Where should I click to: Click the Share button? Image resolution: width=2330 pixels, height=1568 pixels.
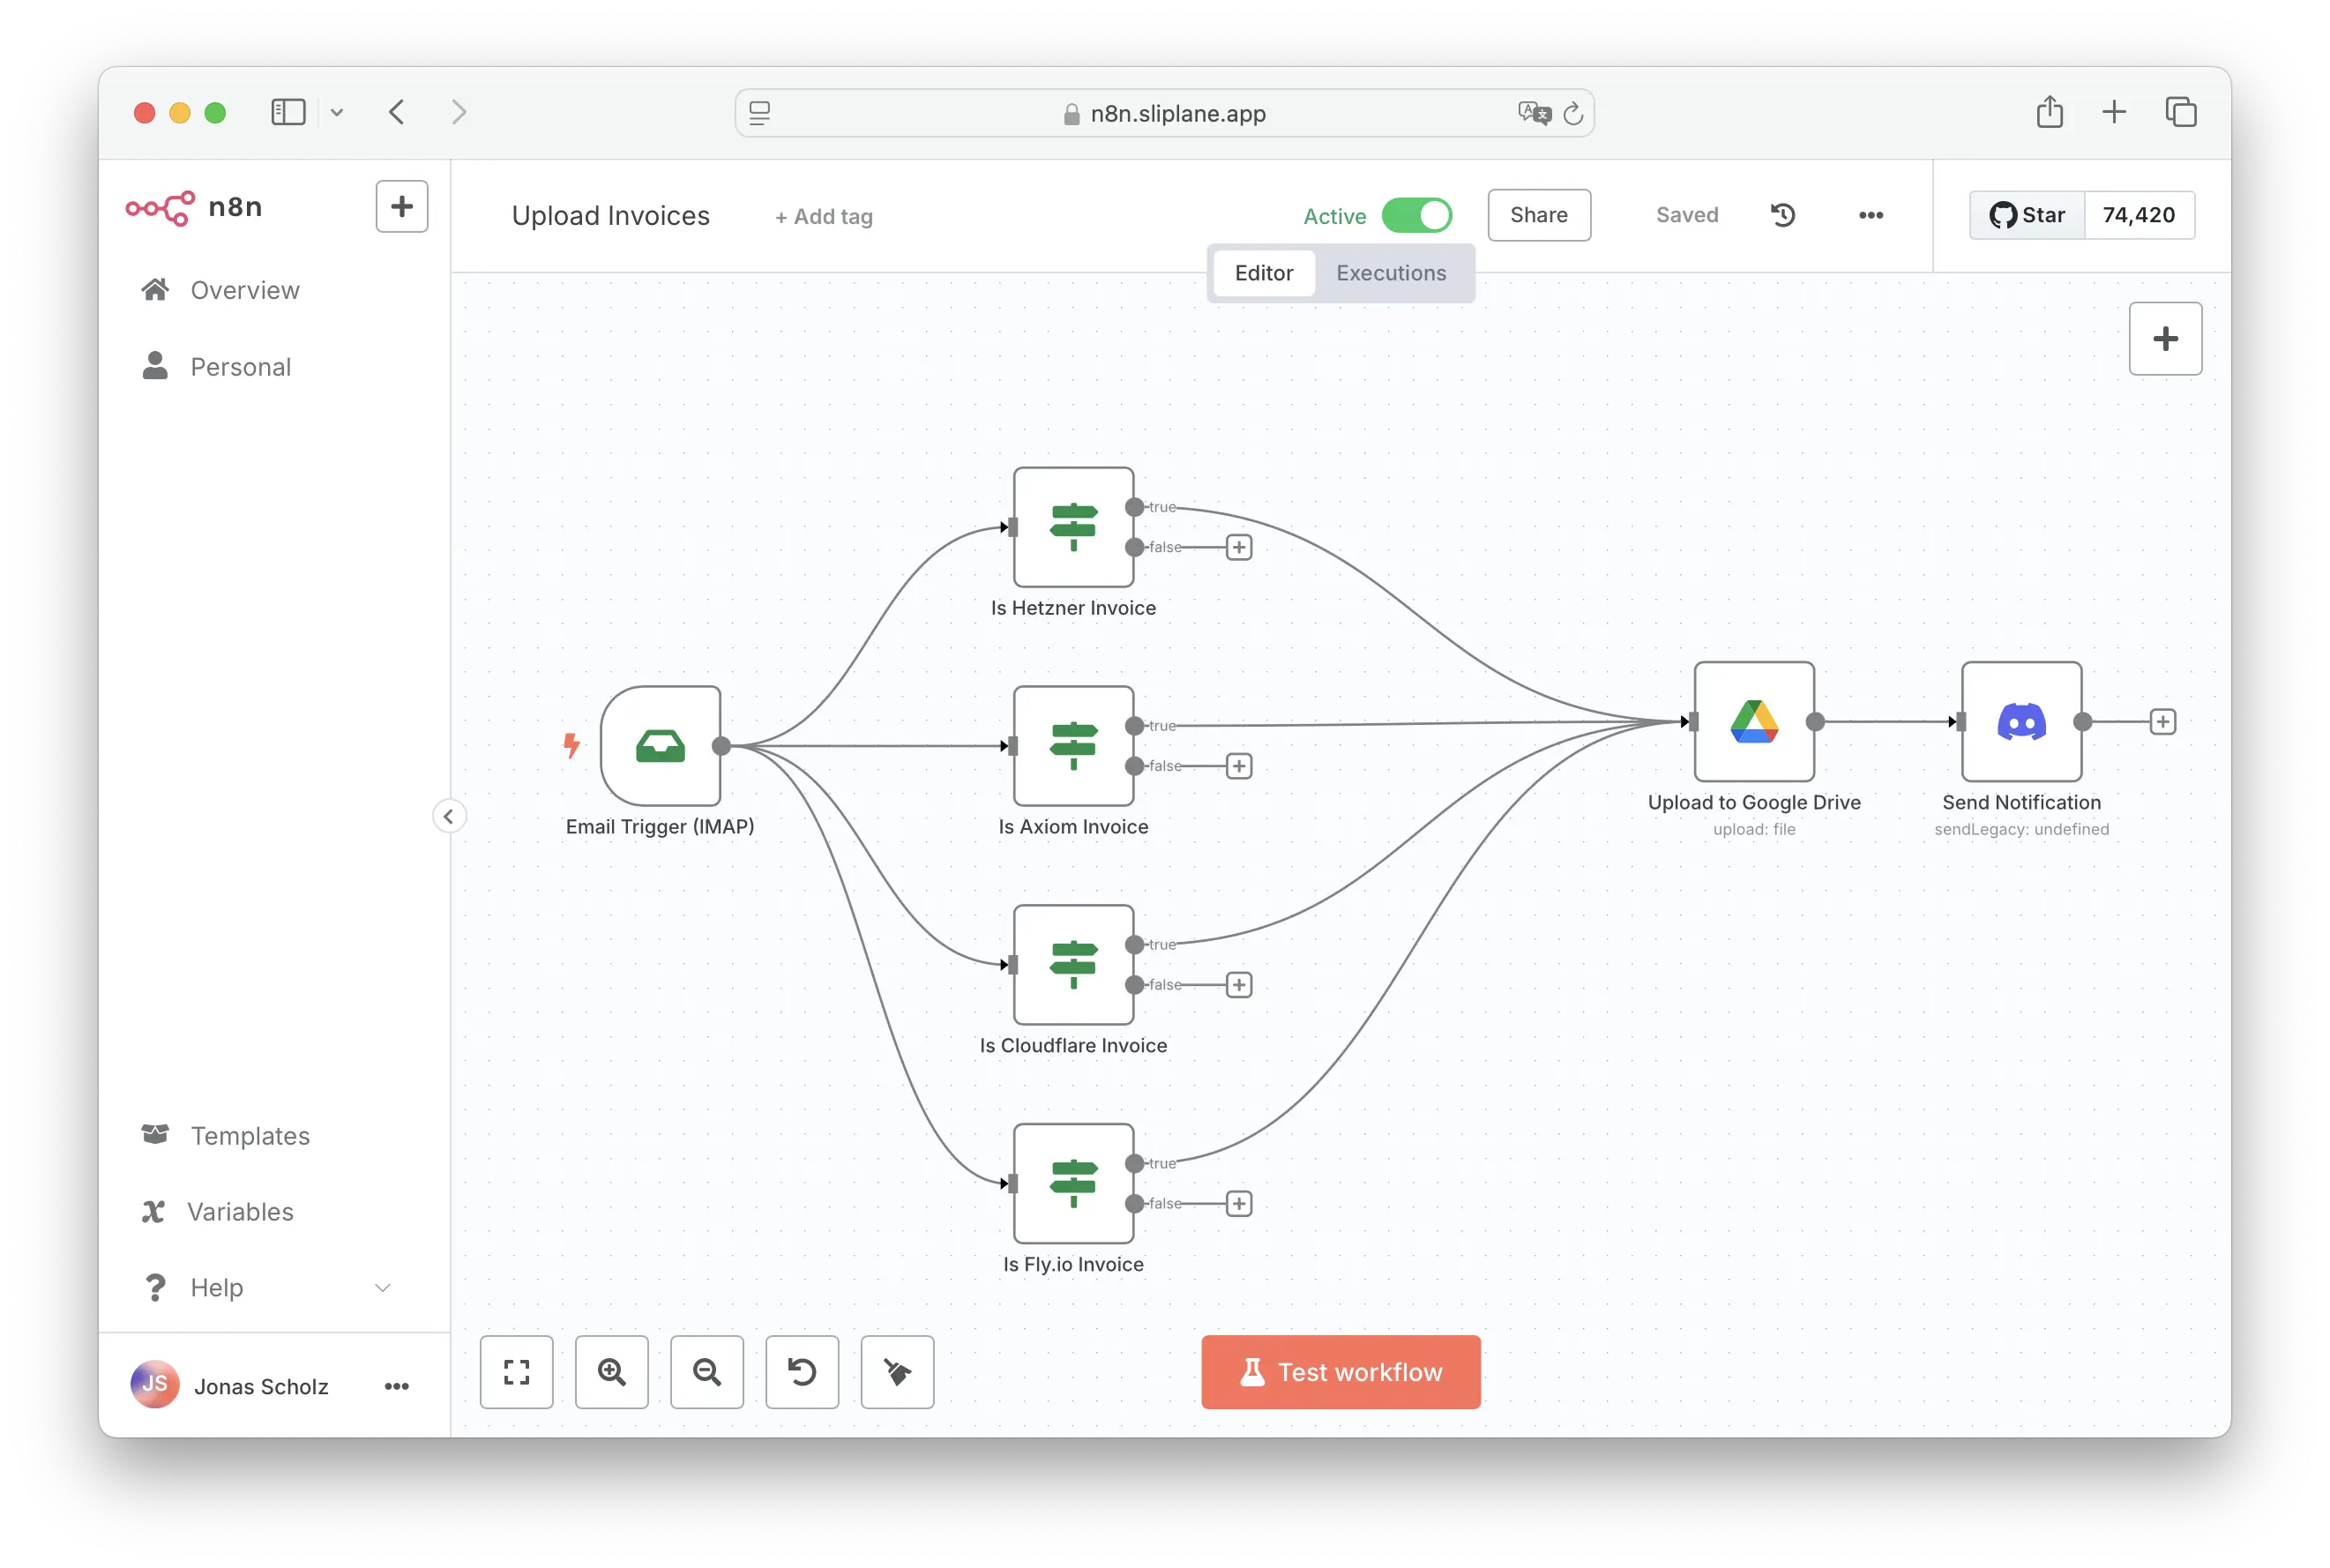point(1538,215)
